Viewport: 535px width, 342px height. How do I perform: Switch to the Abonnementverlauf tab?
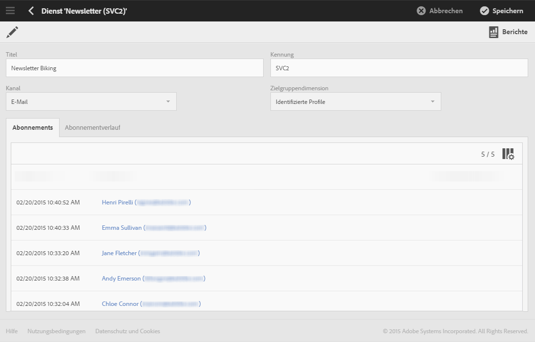click(x=92, y=128)
